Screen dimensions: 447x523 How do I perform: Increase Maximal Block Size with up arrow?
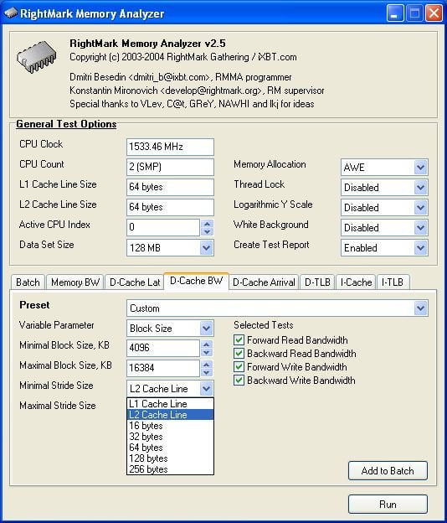click(207, 365)
